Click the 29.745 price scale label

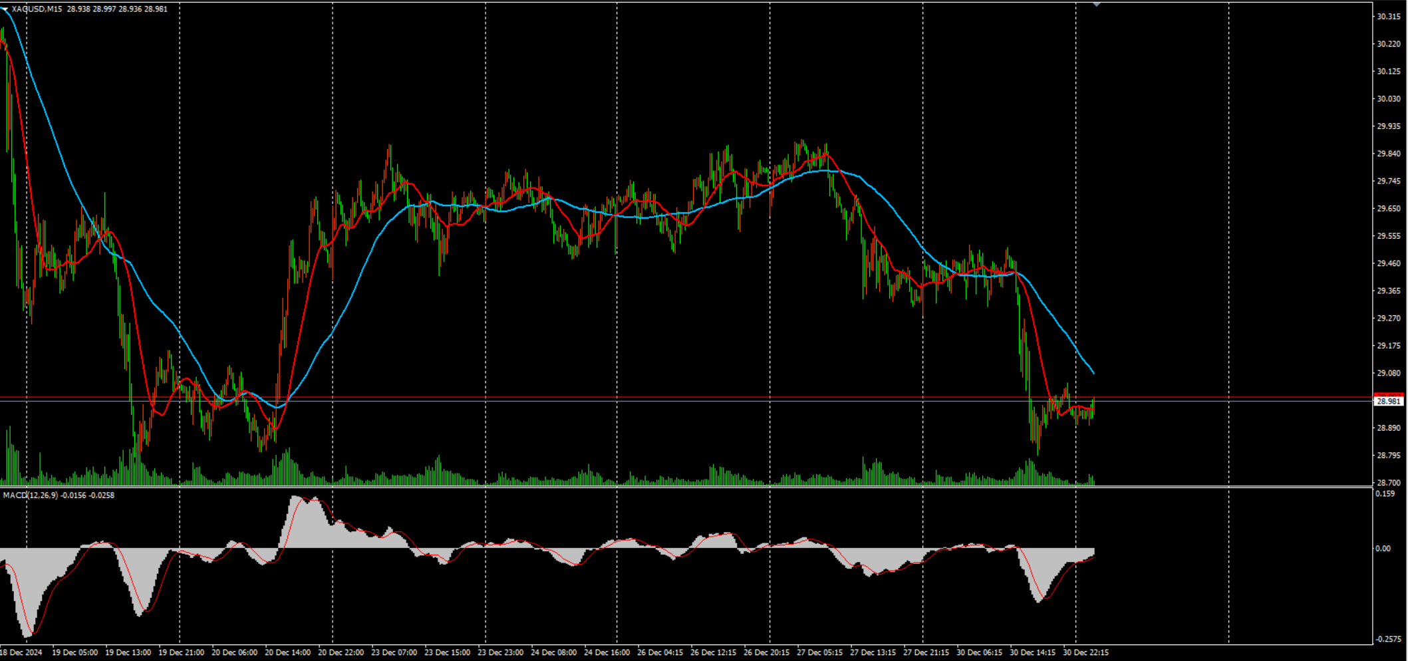pos(1389,181)
